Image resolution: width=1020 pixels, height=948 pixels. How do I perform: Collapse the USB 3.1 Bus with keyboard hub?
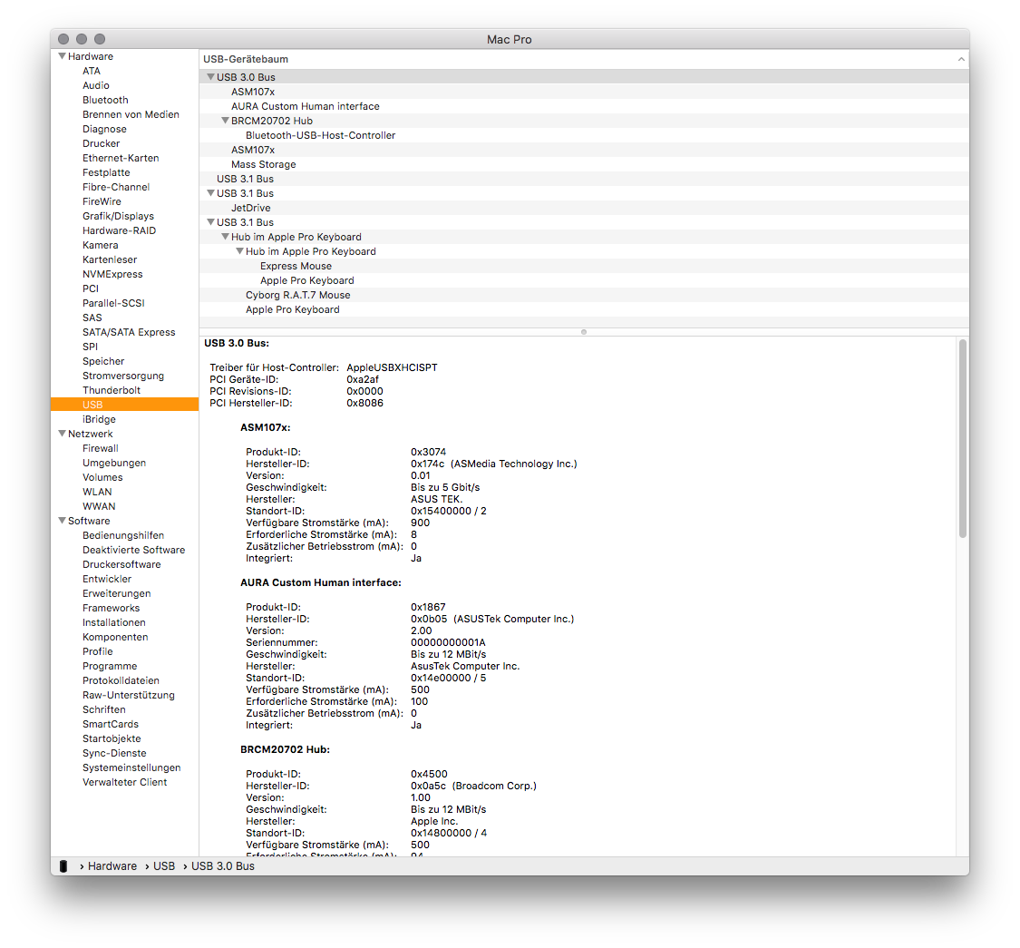point(210,222)
